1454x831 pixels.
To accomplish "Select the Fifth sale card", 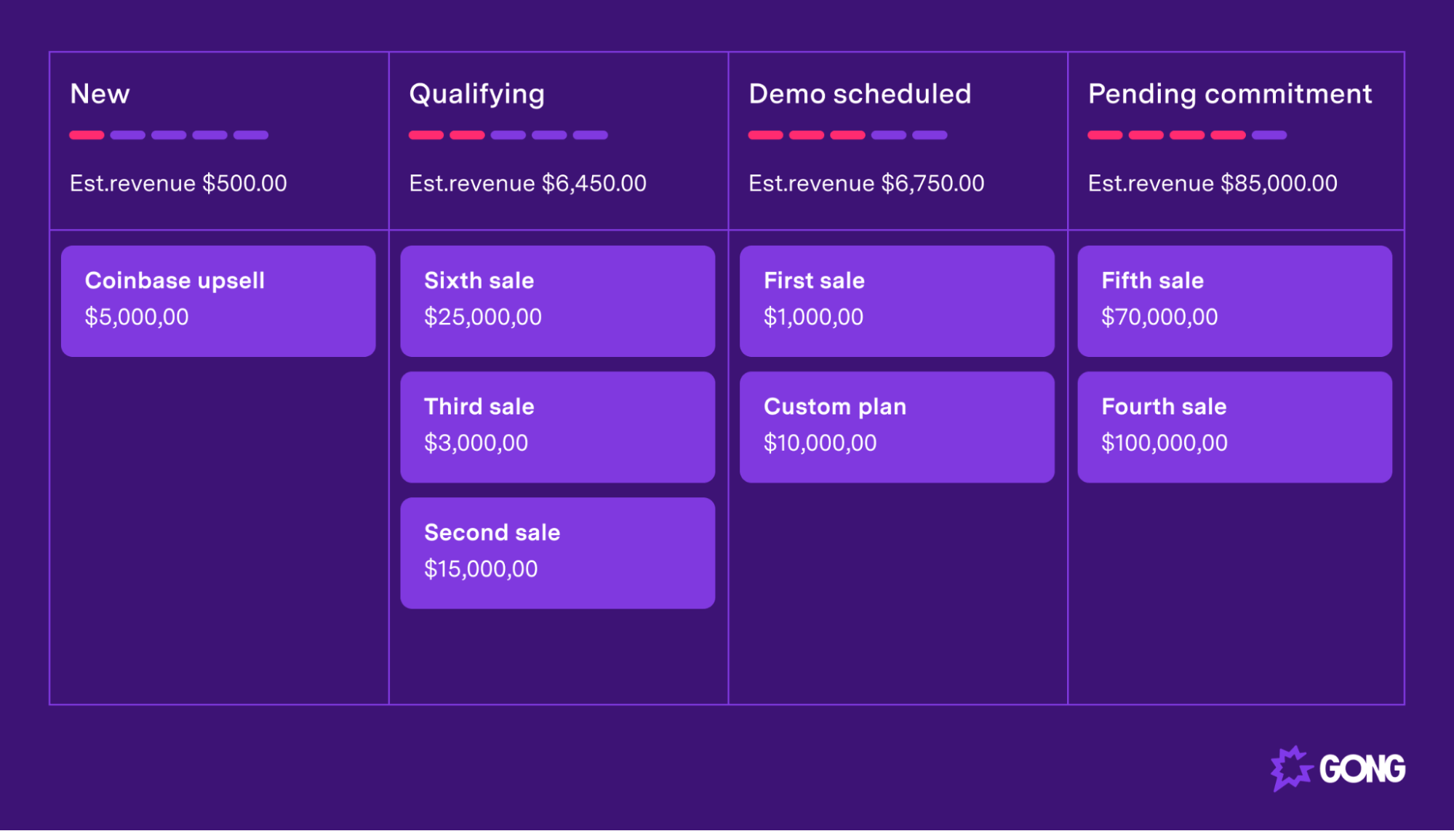I will [x=1235, y=301].
